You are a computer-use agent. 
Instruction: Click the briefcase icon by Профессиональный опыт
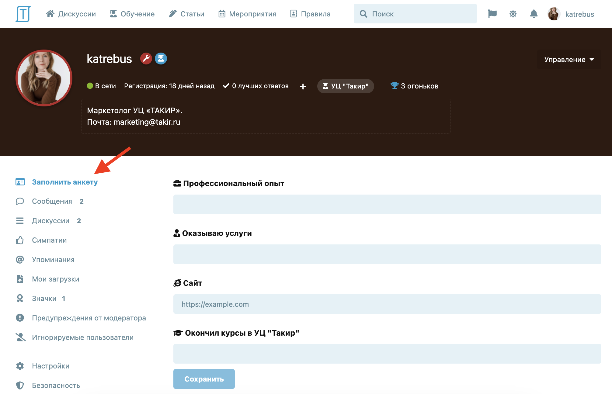(x=177, y=183)
